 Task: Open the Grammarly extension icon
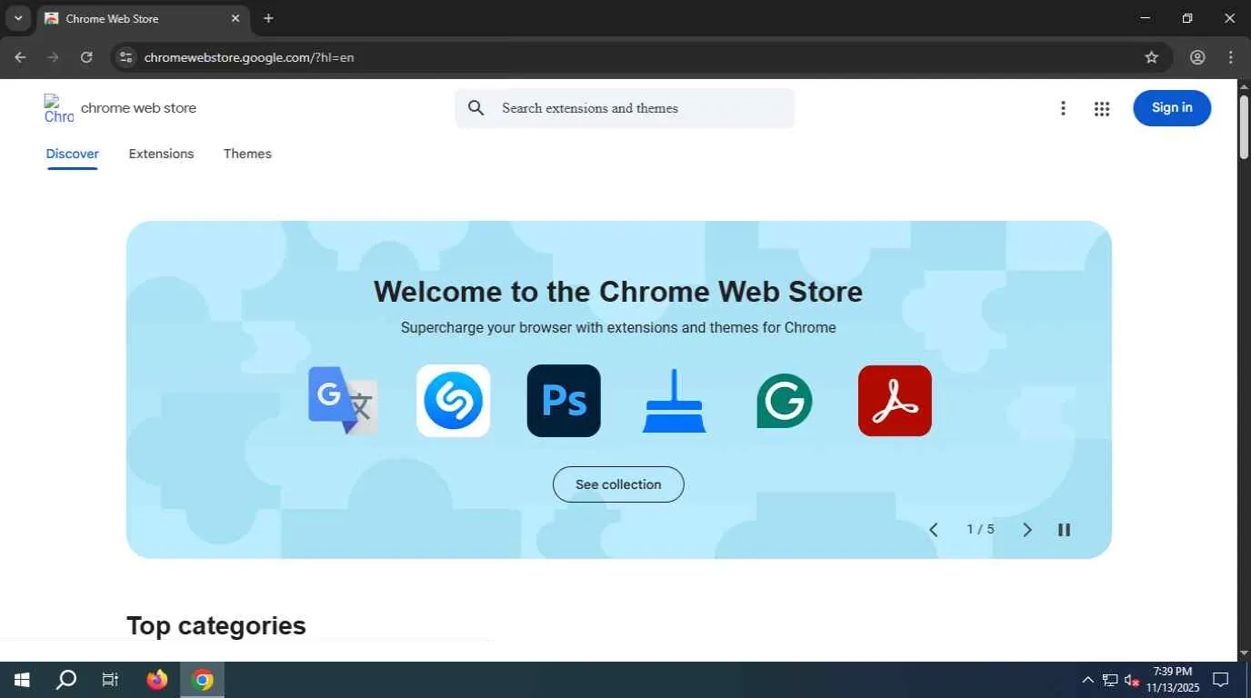pyautogui.click(x=785, y=401)
